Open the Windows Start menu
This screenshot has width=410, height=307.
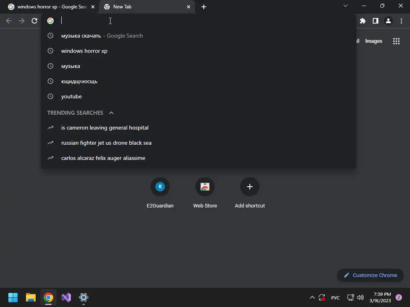pyautogui.click(x=13, y=297)
